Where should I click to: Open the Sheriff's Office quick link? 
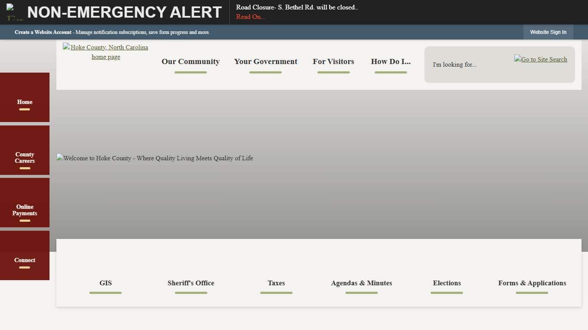pos(191,283)
